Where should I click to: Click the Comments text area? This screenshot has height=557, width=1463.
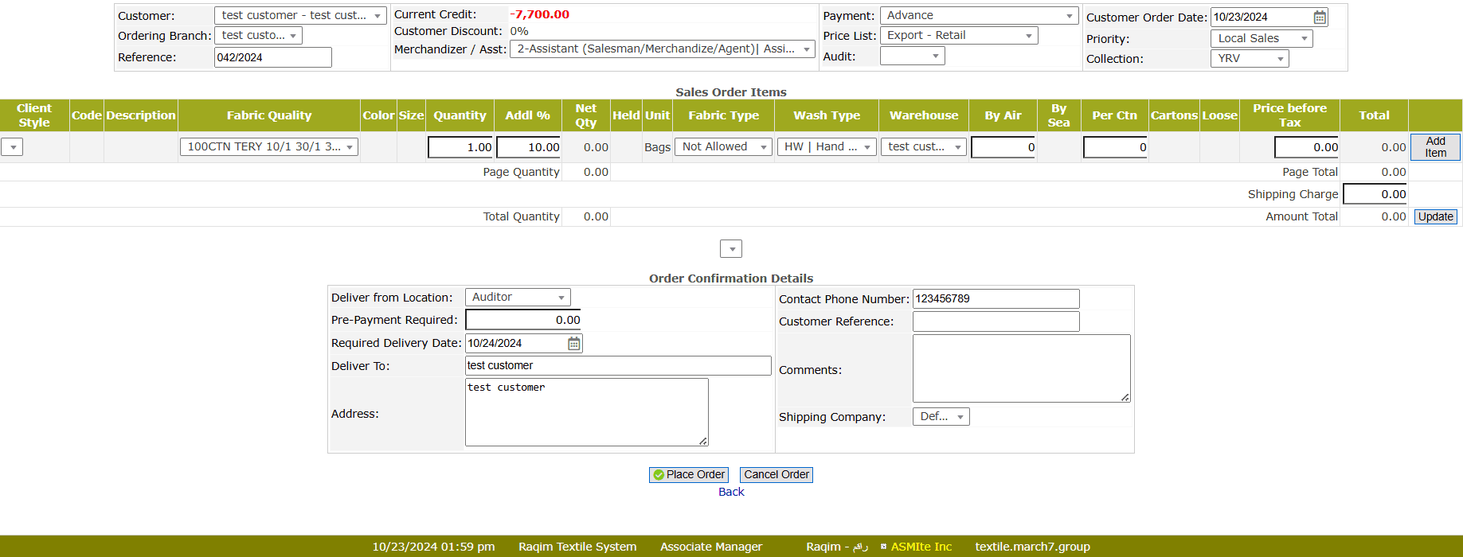click(1020, 368)
